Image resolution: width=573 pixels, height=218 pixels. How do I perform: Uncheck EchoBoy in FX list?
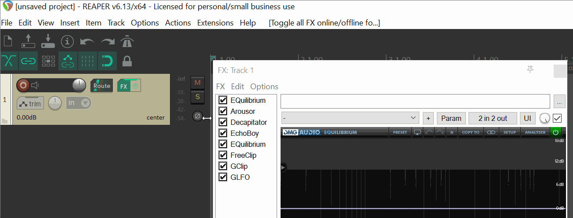pos(223,133)
